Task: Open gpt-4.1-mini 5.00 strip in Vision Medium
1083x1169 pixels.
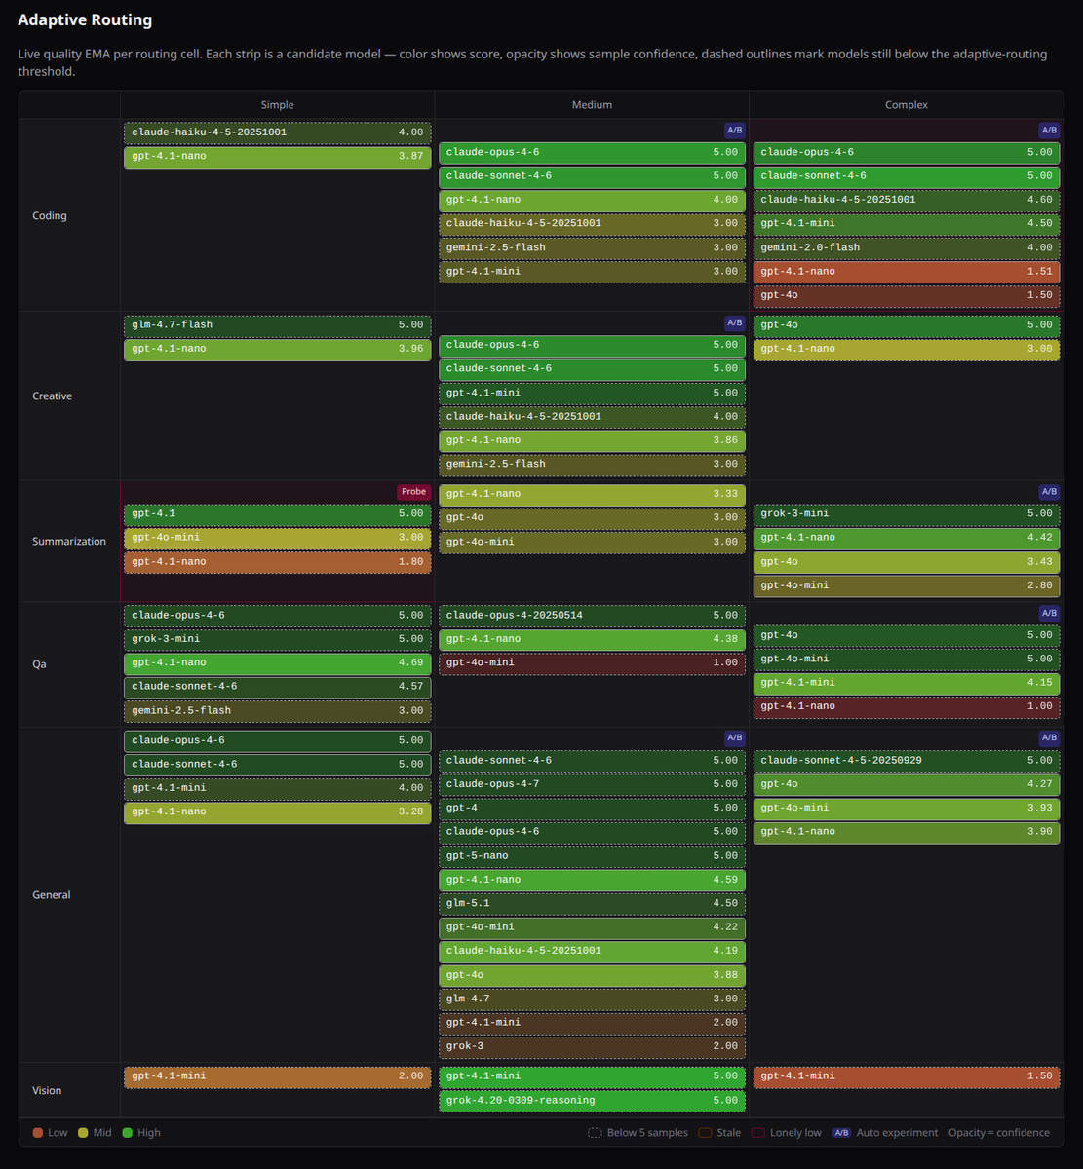Action: pyautogui.click(x=592, y=1077)
